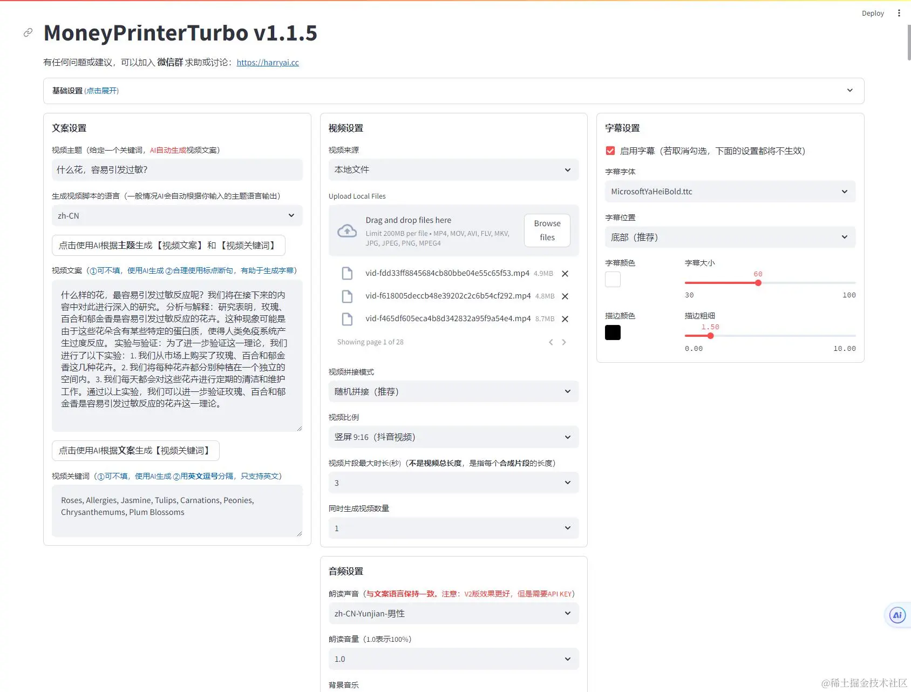The width and height of the screenshot is (911, 692).
Task: Open the 朗读音量 1.0 dropdown
Action: click(453, 659)
